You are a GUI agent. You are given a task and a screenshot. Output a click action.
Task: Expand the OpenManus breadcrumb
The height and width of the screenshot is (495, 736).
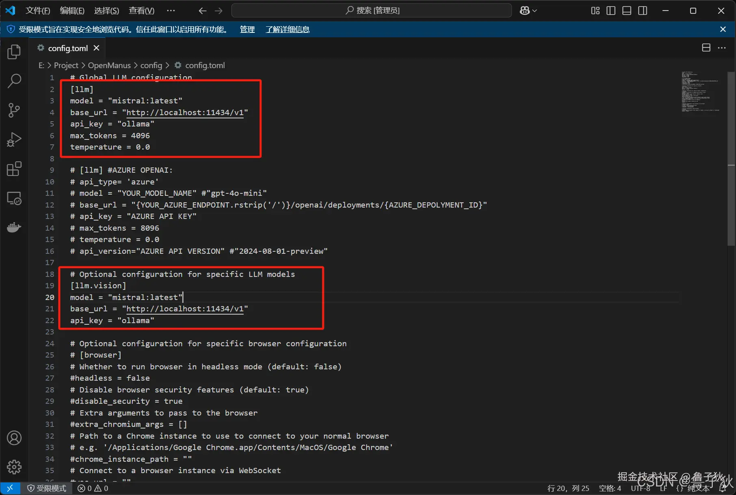(109, 65)
